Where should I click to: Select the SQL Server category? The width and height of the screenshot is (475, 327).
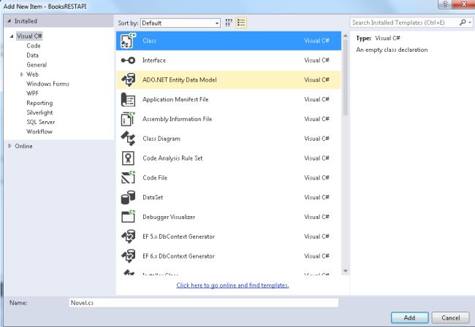pyautogui.click(x=41, y=122)
